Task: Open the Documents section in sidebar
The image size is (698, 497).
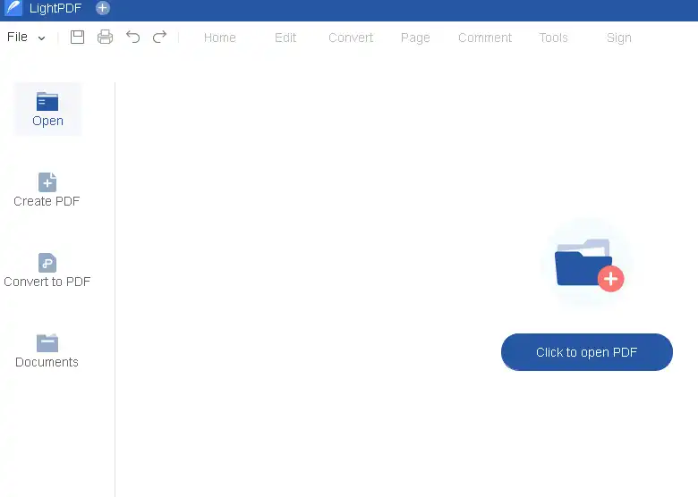Action: [x=47, y=350]
